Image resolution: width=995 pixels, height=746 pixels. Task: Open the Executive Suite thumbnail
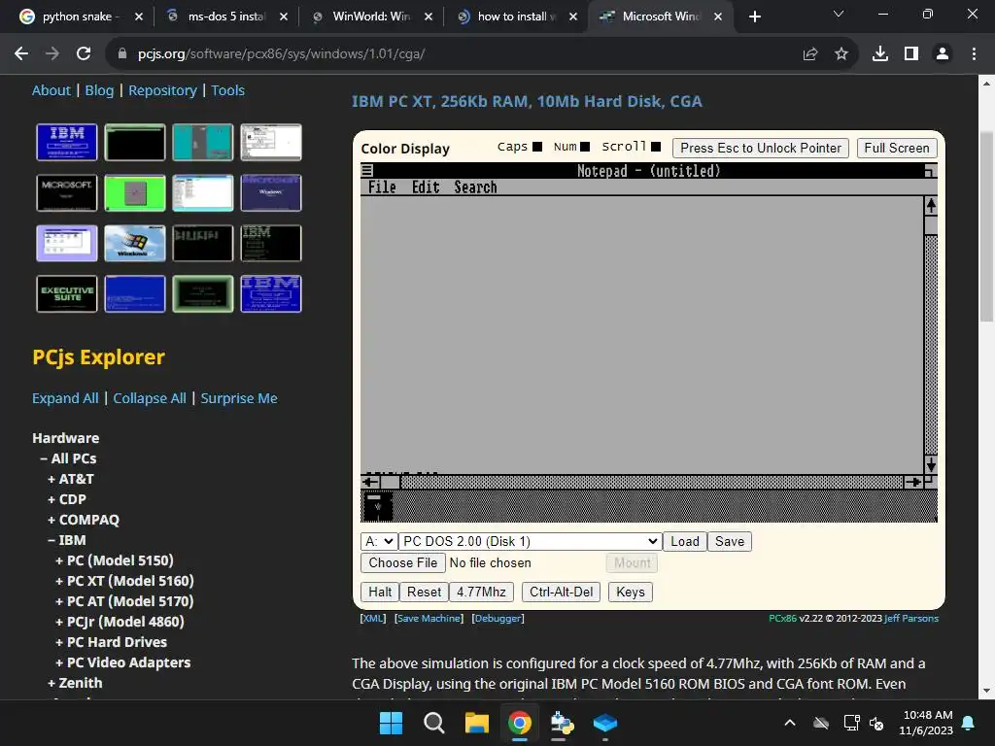tap(67, 293)
